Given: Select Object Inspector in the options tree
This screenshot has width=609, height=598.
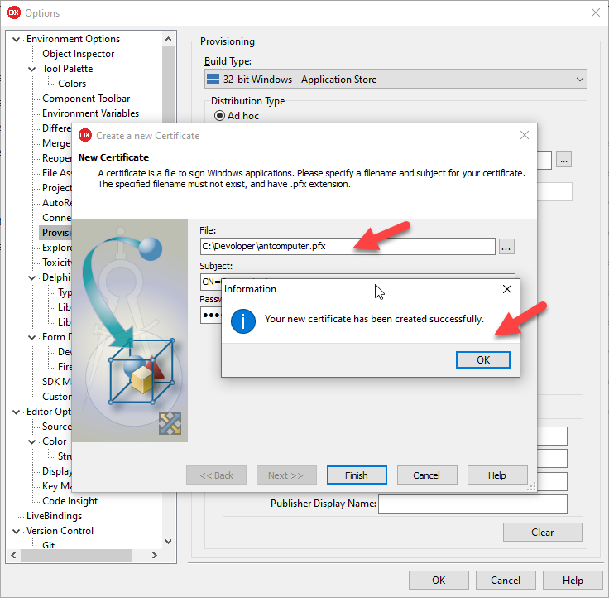Looking at the screenshot, I should tap(79, 54).
